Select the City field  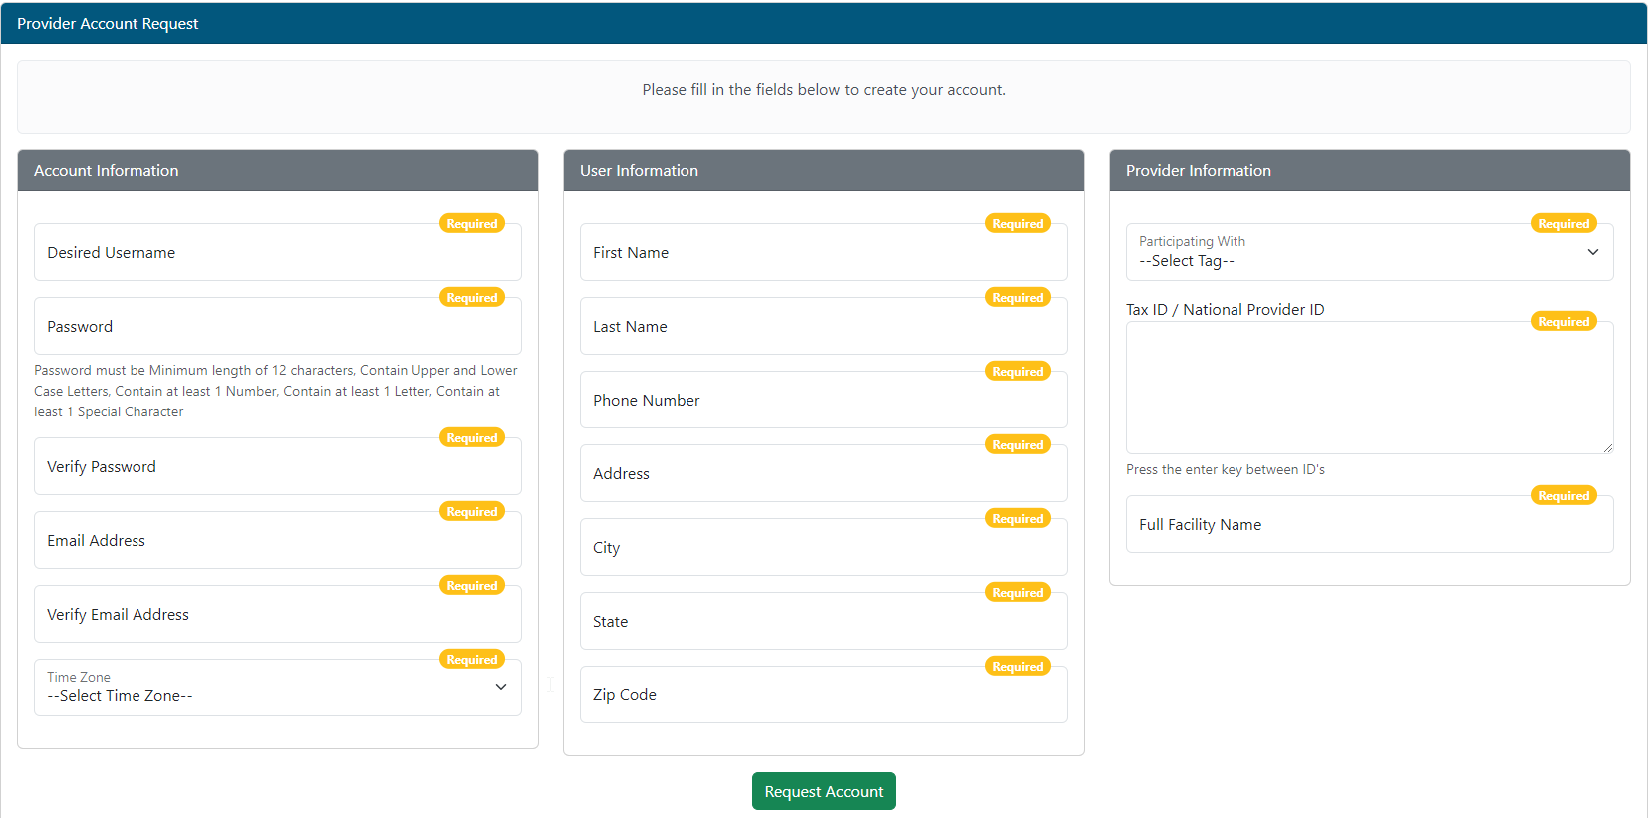point(824,547)
